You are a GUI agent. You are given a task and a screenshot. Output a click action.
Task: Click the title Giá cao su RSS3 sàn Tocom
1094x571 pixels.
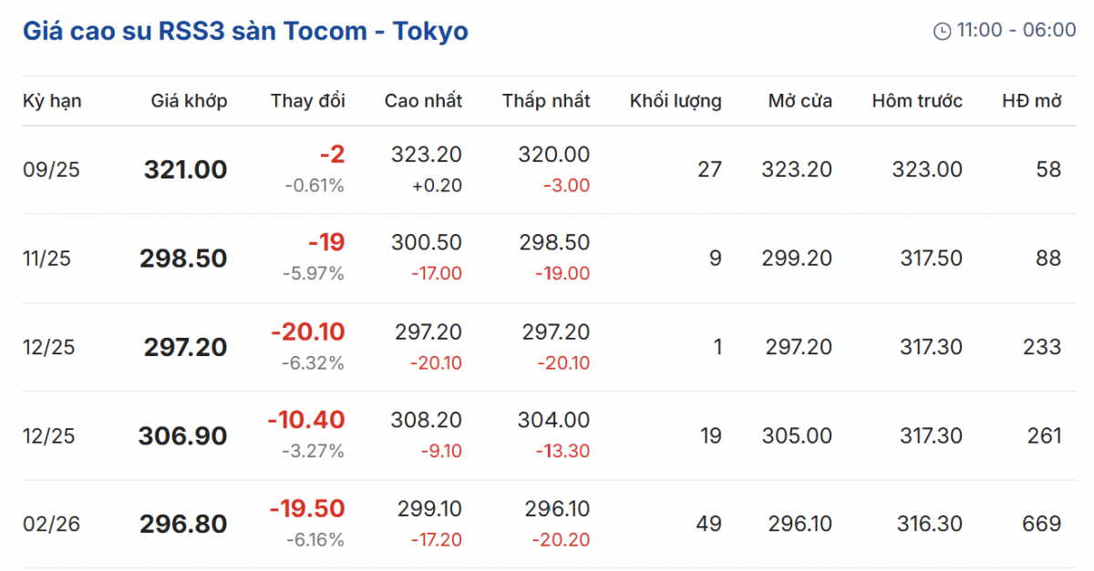click(245, 31)
